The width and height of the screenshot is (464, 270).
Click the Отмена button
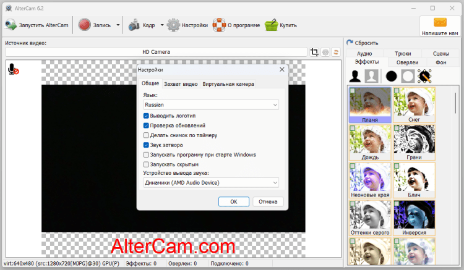click(268, 201)
